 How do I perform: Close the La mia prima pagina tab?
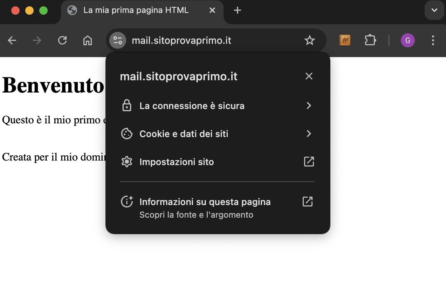click(212, 11)
